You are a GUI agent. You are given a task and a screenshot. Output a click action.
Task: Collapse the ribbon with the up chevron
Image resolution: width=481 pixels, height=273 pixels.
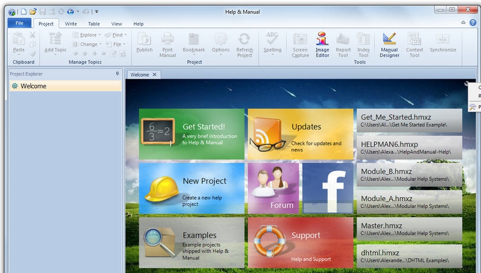[x=463, y=22]
